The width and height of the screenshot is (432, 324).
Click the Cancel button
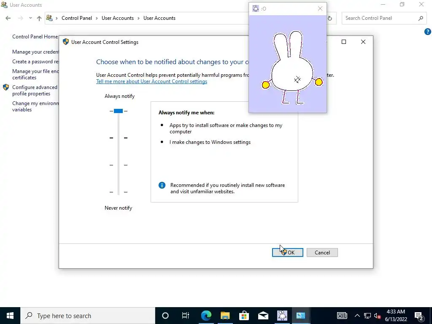point(322,252)
